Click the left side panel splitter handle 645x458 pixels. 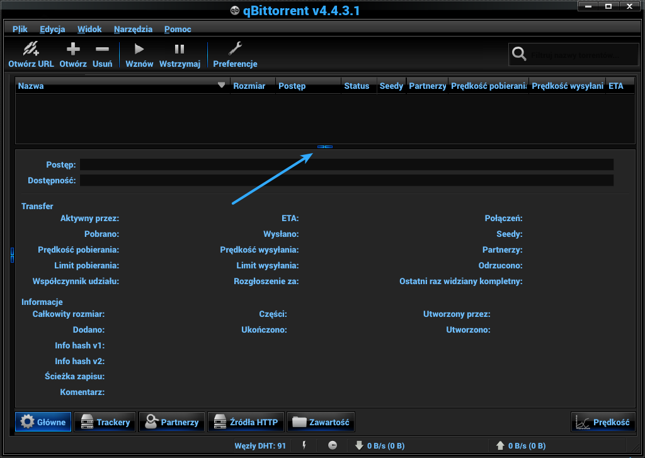(x=13, y=255)
